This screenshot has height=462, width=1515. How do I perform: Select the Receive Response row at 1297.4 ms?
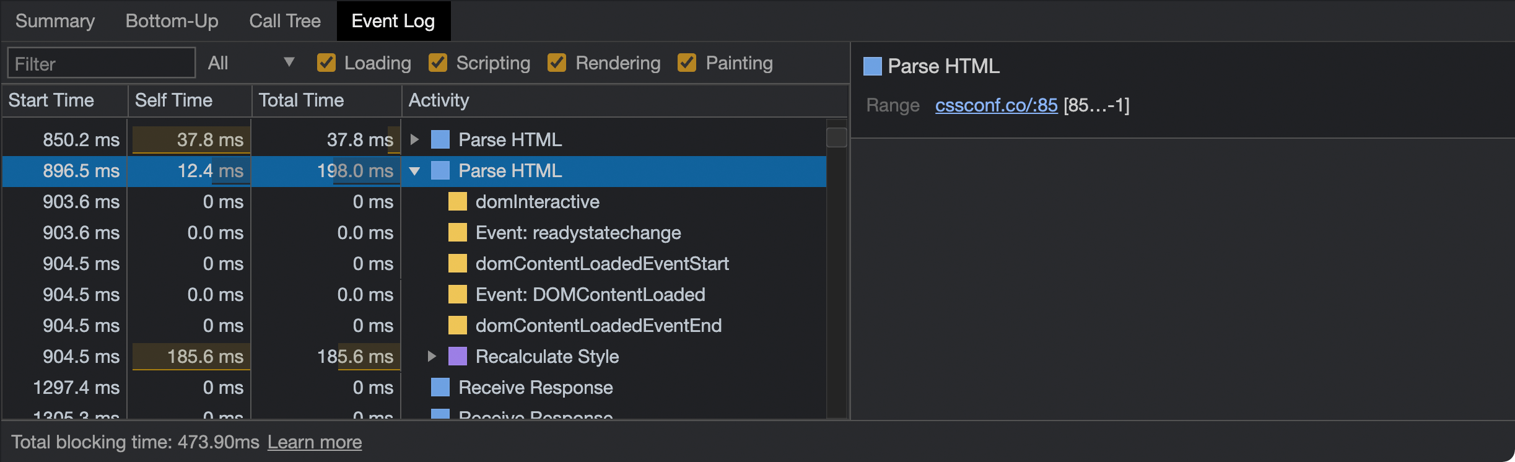coord(414,388)
